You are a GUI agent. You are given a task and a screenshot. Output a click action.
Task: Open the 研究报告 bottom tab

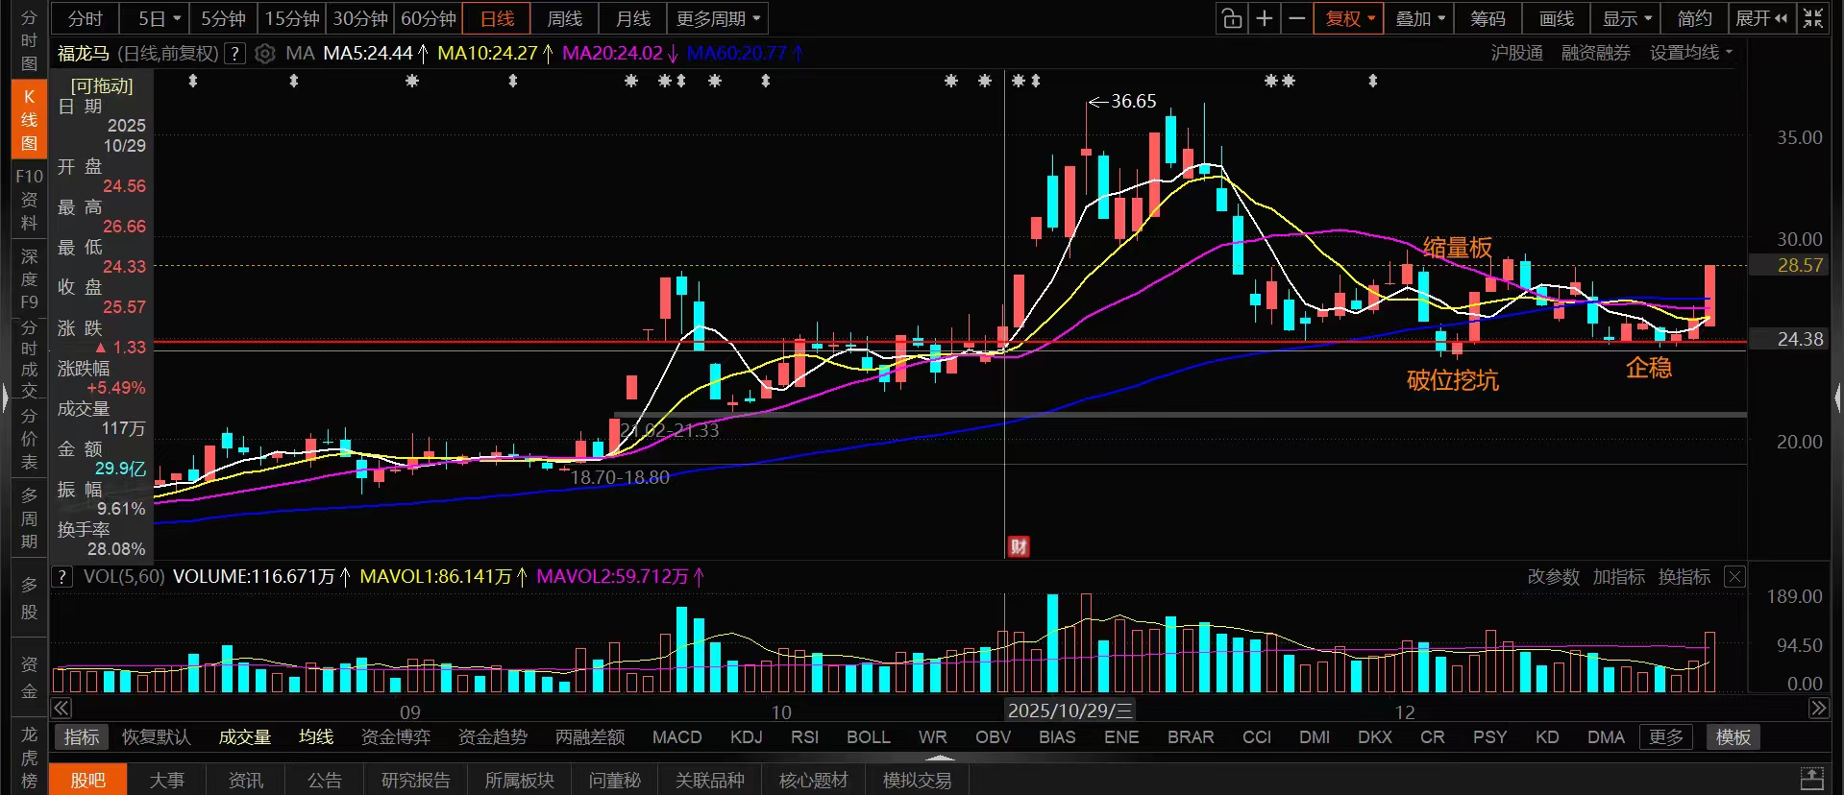click(415, 780)
